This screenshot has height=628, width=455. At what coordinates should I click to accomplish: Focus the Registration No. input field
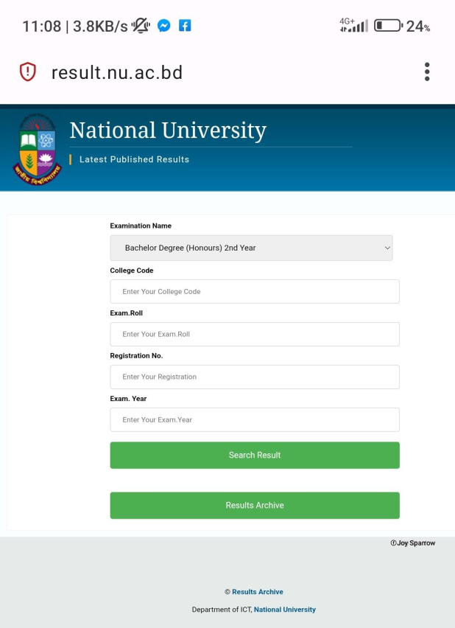pyautogui.click(x=255, y=377)
